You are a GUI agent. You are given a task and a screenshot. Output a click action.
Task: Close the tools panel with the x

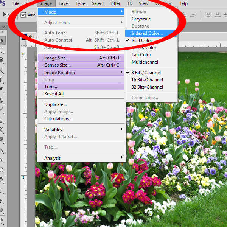(4, 27)
